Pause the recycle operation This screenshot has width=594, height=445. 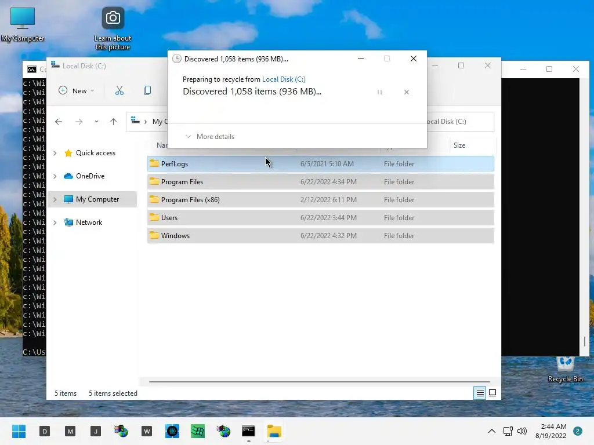click(379, 92)
